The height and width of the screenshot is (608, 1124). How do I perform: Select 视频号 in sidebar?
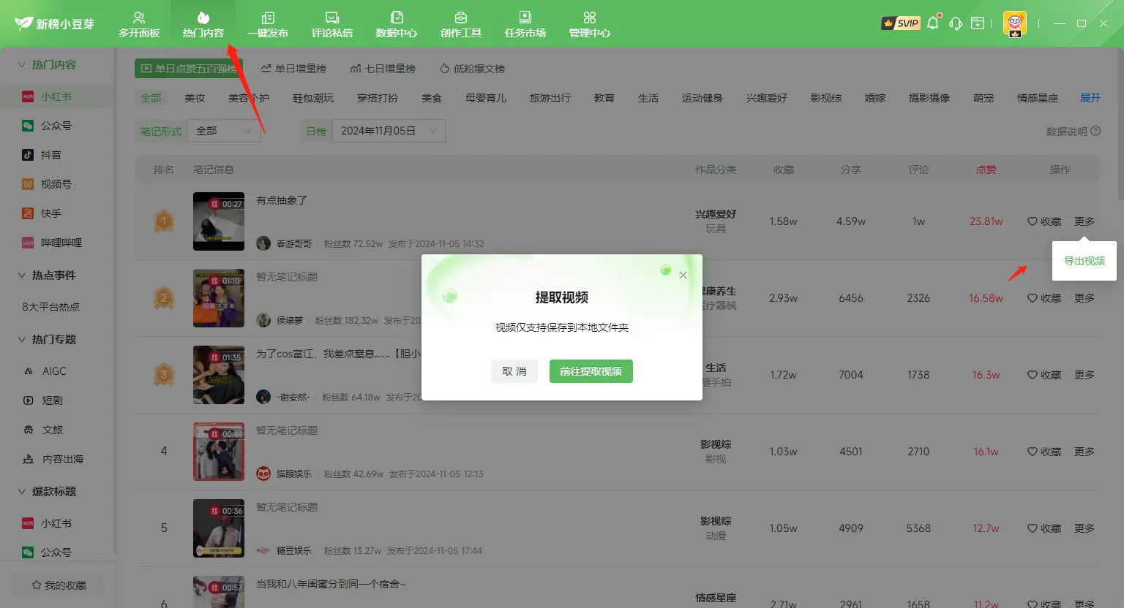tap(57, 184)
